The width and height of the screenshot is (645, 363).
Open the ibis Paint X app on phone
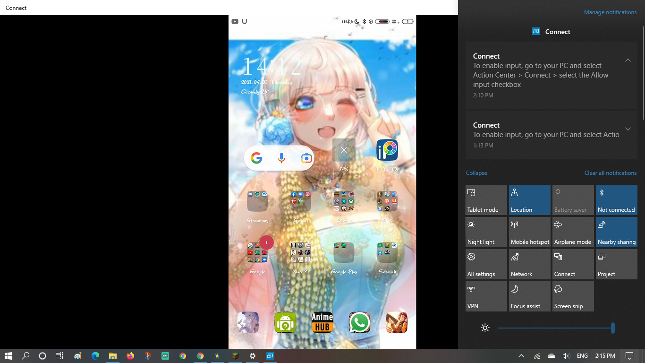tap(387, 151)
